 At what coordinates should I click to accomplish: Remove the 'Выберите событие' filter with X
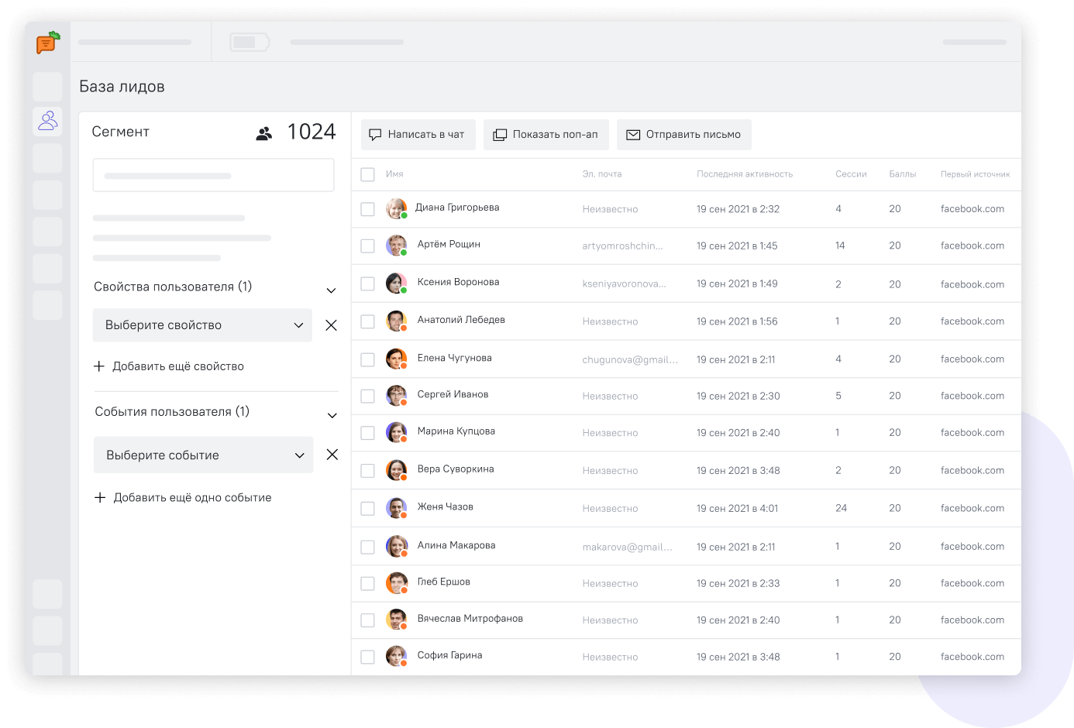[x=332, y=455]
